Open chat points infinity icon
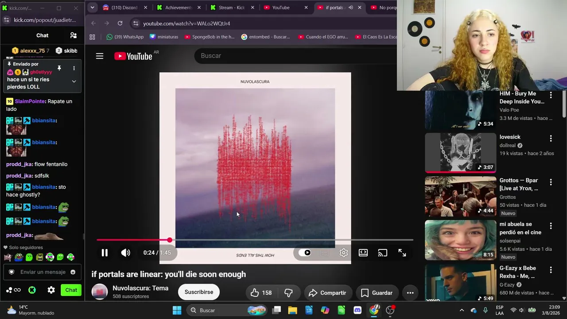The height and width of the screenshot is (319, 567). point(13,290)
